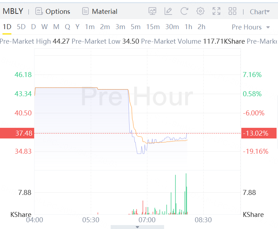Select the 15m interval tab
Screen dimensions: 278x229
click(x=153, y=27)
